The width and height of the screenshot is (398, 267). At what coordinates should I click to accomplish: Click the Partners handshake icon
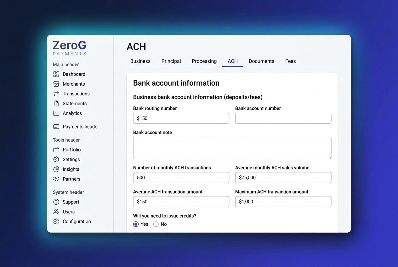(56, 179)
